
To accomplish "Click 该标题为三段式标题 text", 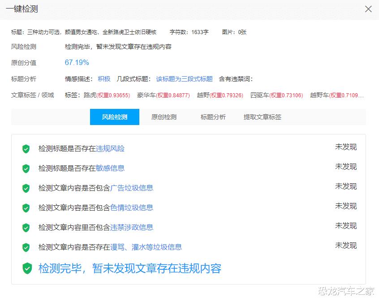I will pyautogui.click(x=184, y=79).
